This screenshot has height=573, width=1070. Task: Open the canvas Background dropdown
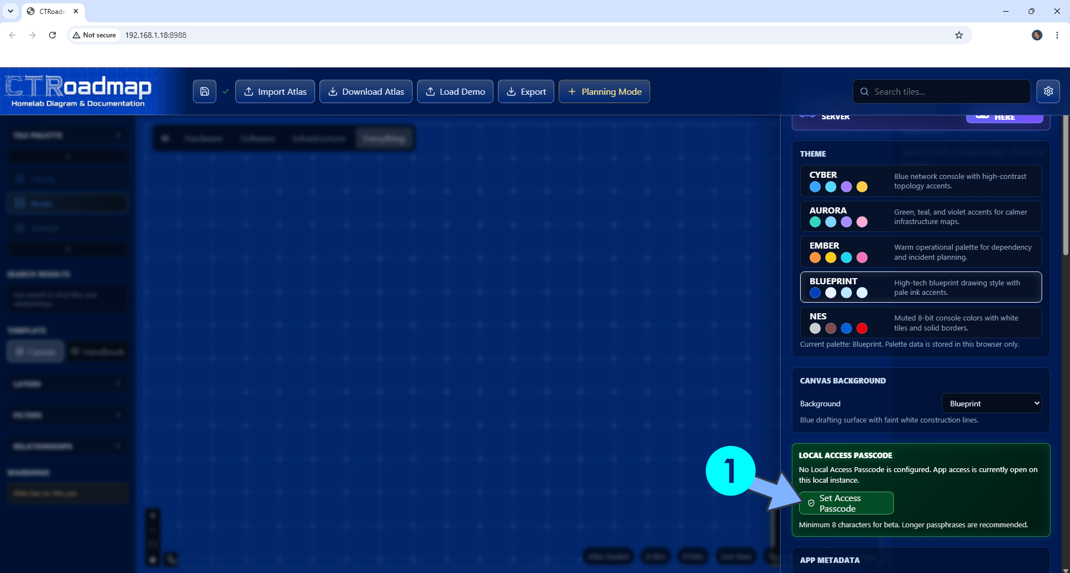pyautogui.click(x=991, y=403)
